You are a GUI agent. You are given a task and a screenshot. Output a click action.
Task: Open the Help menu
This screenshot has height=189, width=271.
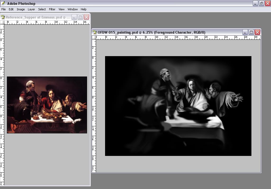pos(83,9)
